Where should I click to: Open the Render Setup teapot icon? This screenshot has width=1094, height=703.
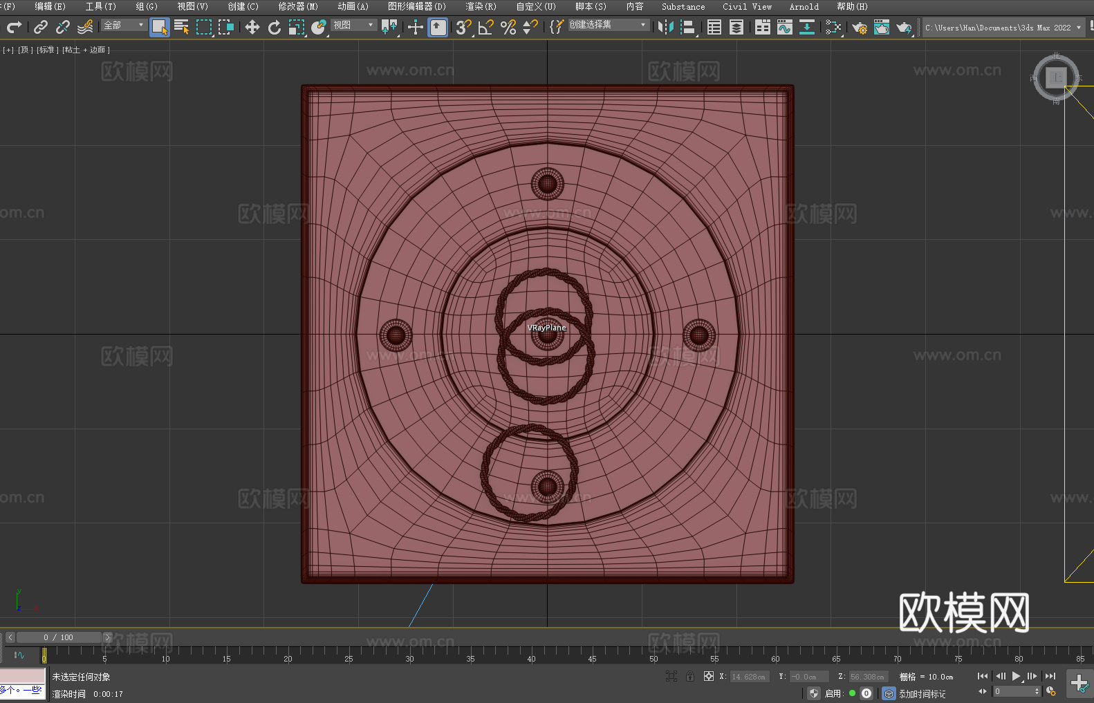pos(859,27)
